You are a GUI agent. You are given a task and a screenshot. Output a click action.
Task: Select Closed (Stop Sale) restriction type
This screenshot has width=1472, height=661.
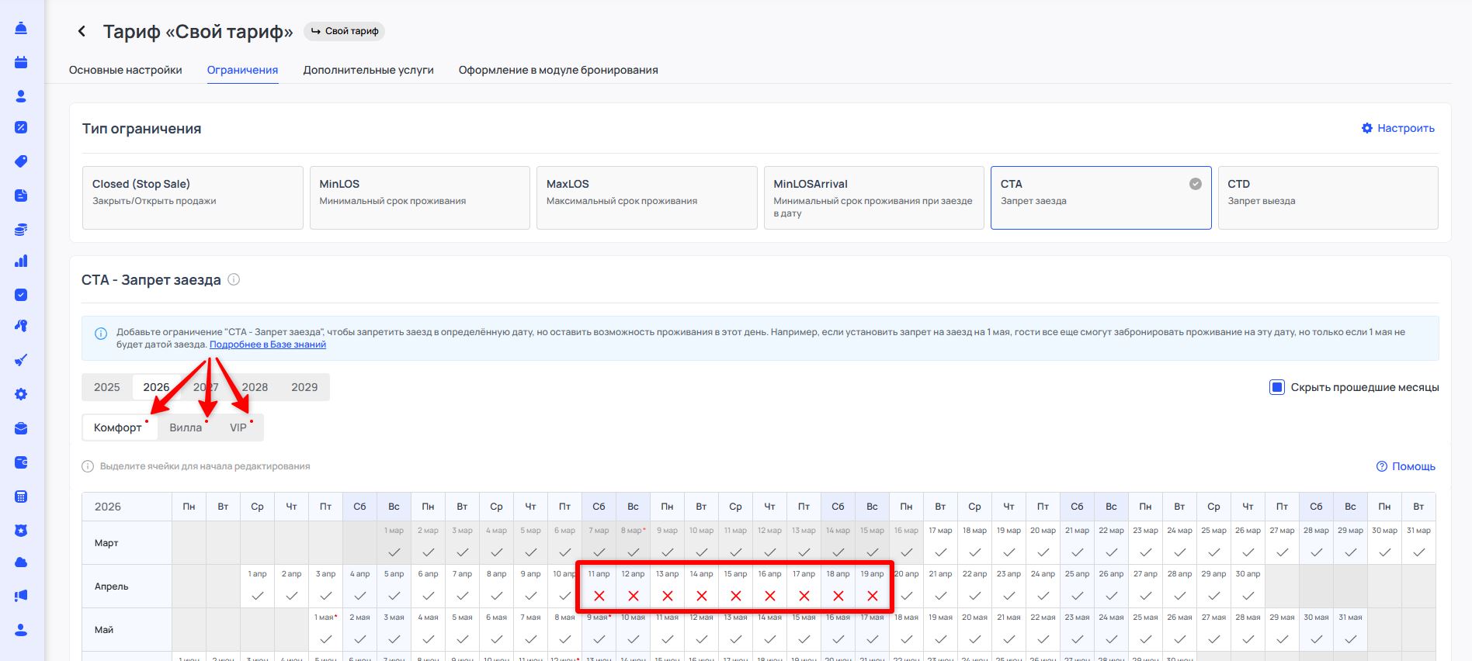click(x=193, y=197)
